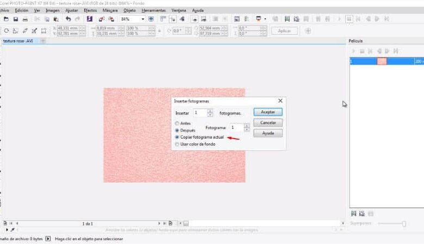Click the stepper arrows of Fotograma field
Image resolution: width=424 pixels, height=244 pixels.
pos(247,128)
